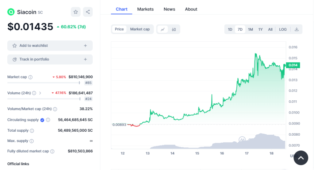Open Volume/Market cap (24h) info icon
Image resolution: width=314 pixels, height=170 pixels.
coord(55,109)
